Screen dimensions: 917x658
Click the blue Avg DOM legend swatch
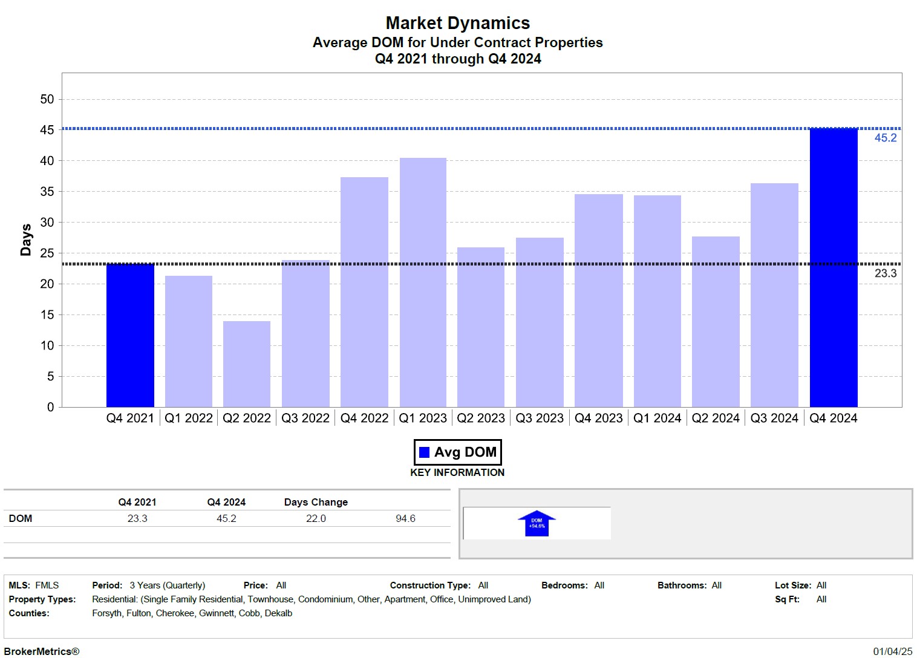tap(424, 452)
